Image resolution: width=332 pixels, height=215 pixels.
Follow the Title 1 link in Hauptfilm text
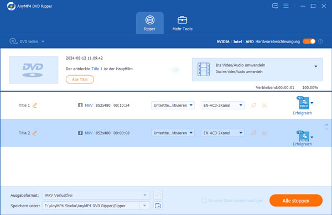point(97,69)
